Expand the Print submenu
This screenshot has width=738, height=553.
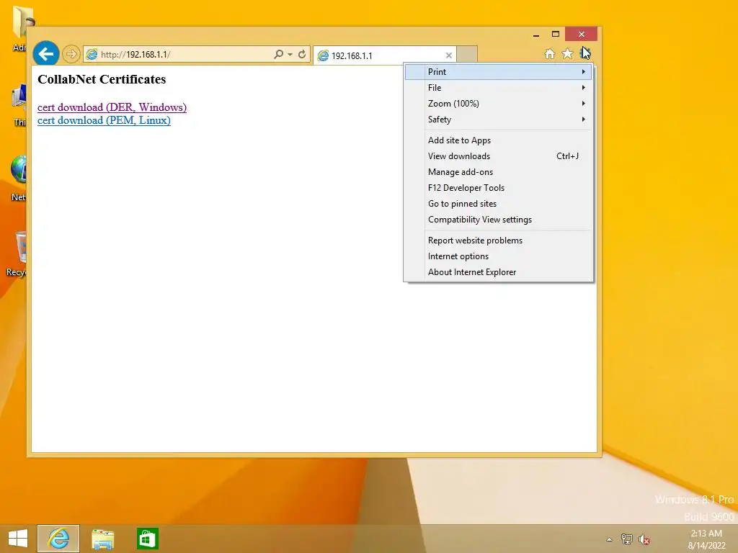(499, 72)
